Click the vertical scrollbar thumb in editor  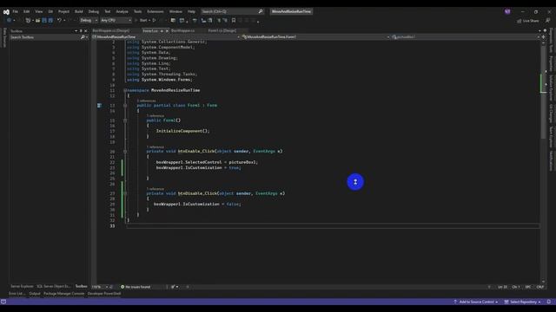coord(543,91)
